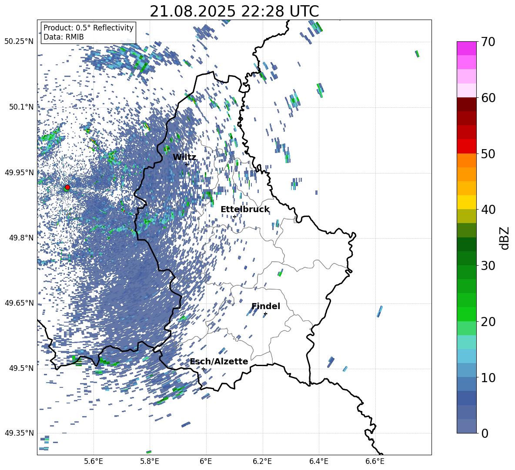
Task: Click the Ettelbruck city label
Action: (x=245, y=210)
